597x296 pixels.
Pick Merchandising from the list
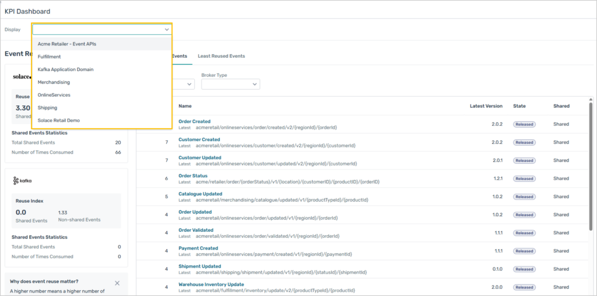click(54, 82)
